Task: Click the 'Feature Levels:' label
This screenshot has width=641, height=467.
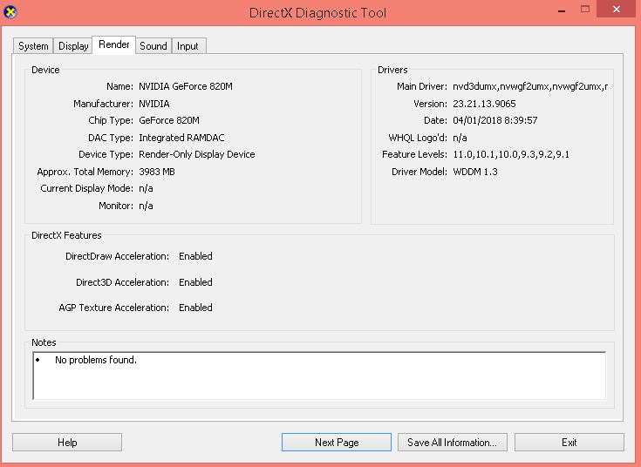Action: 414,154
